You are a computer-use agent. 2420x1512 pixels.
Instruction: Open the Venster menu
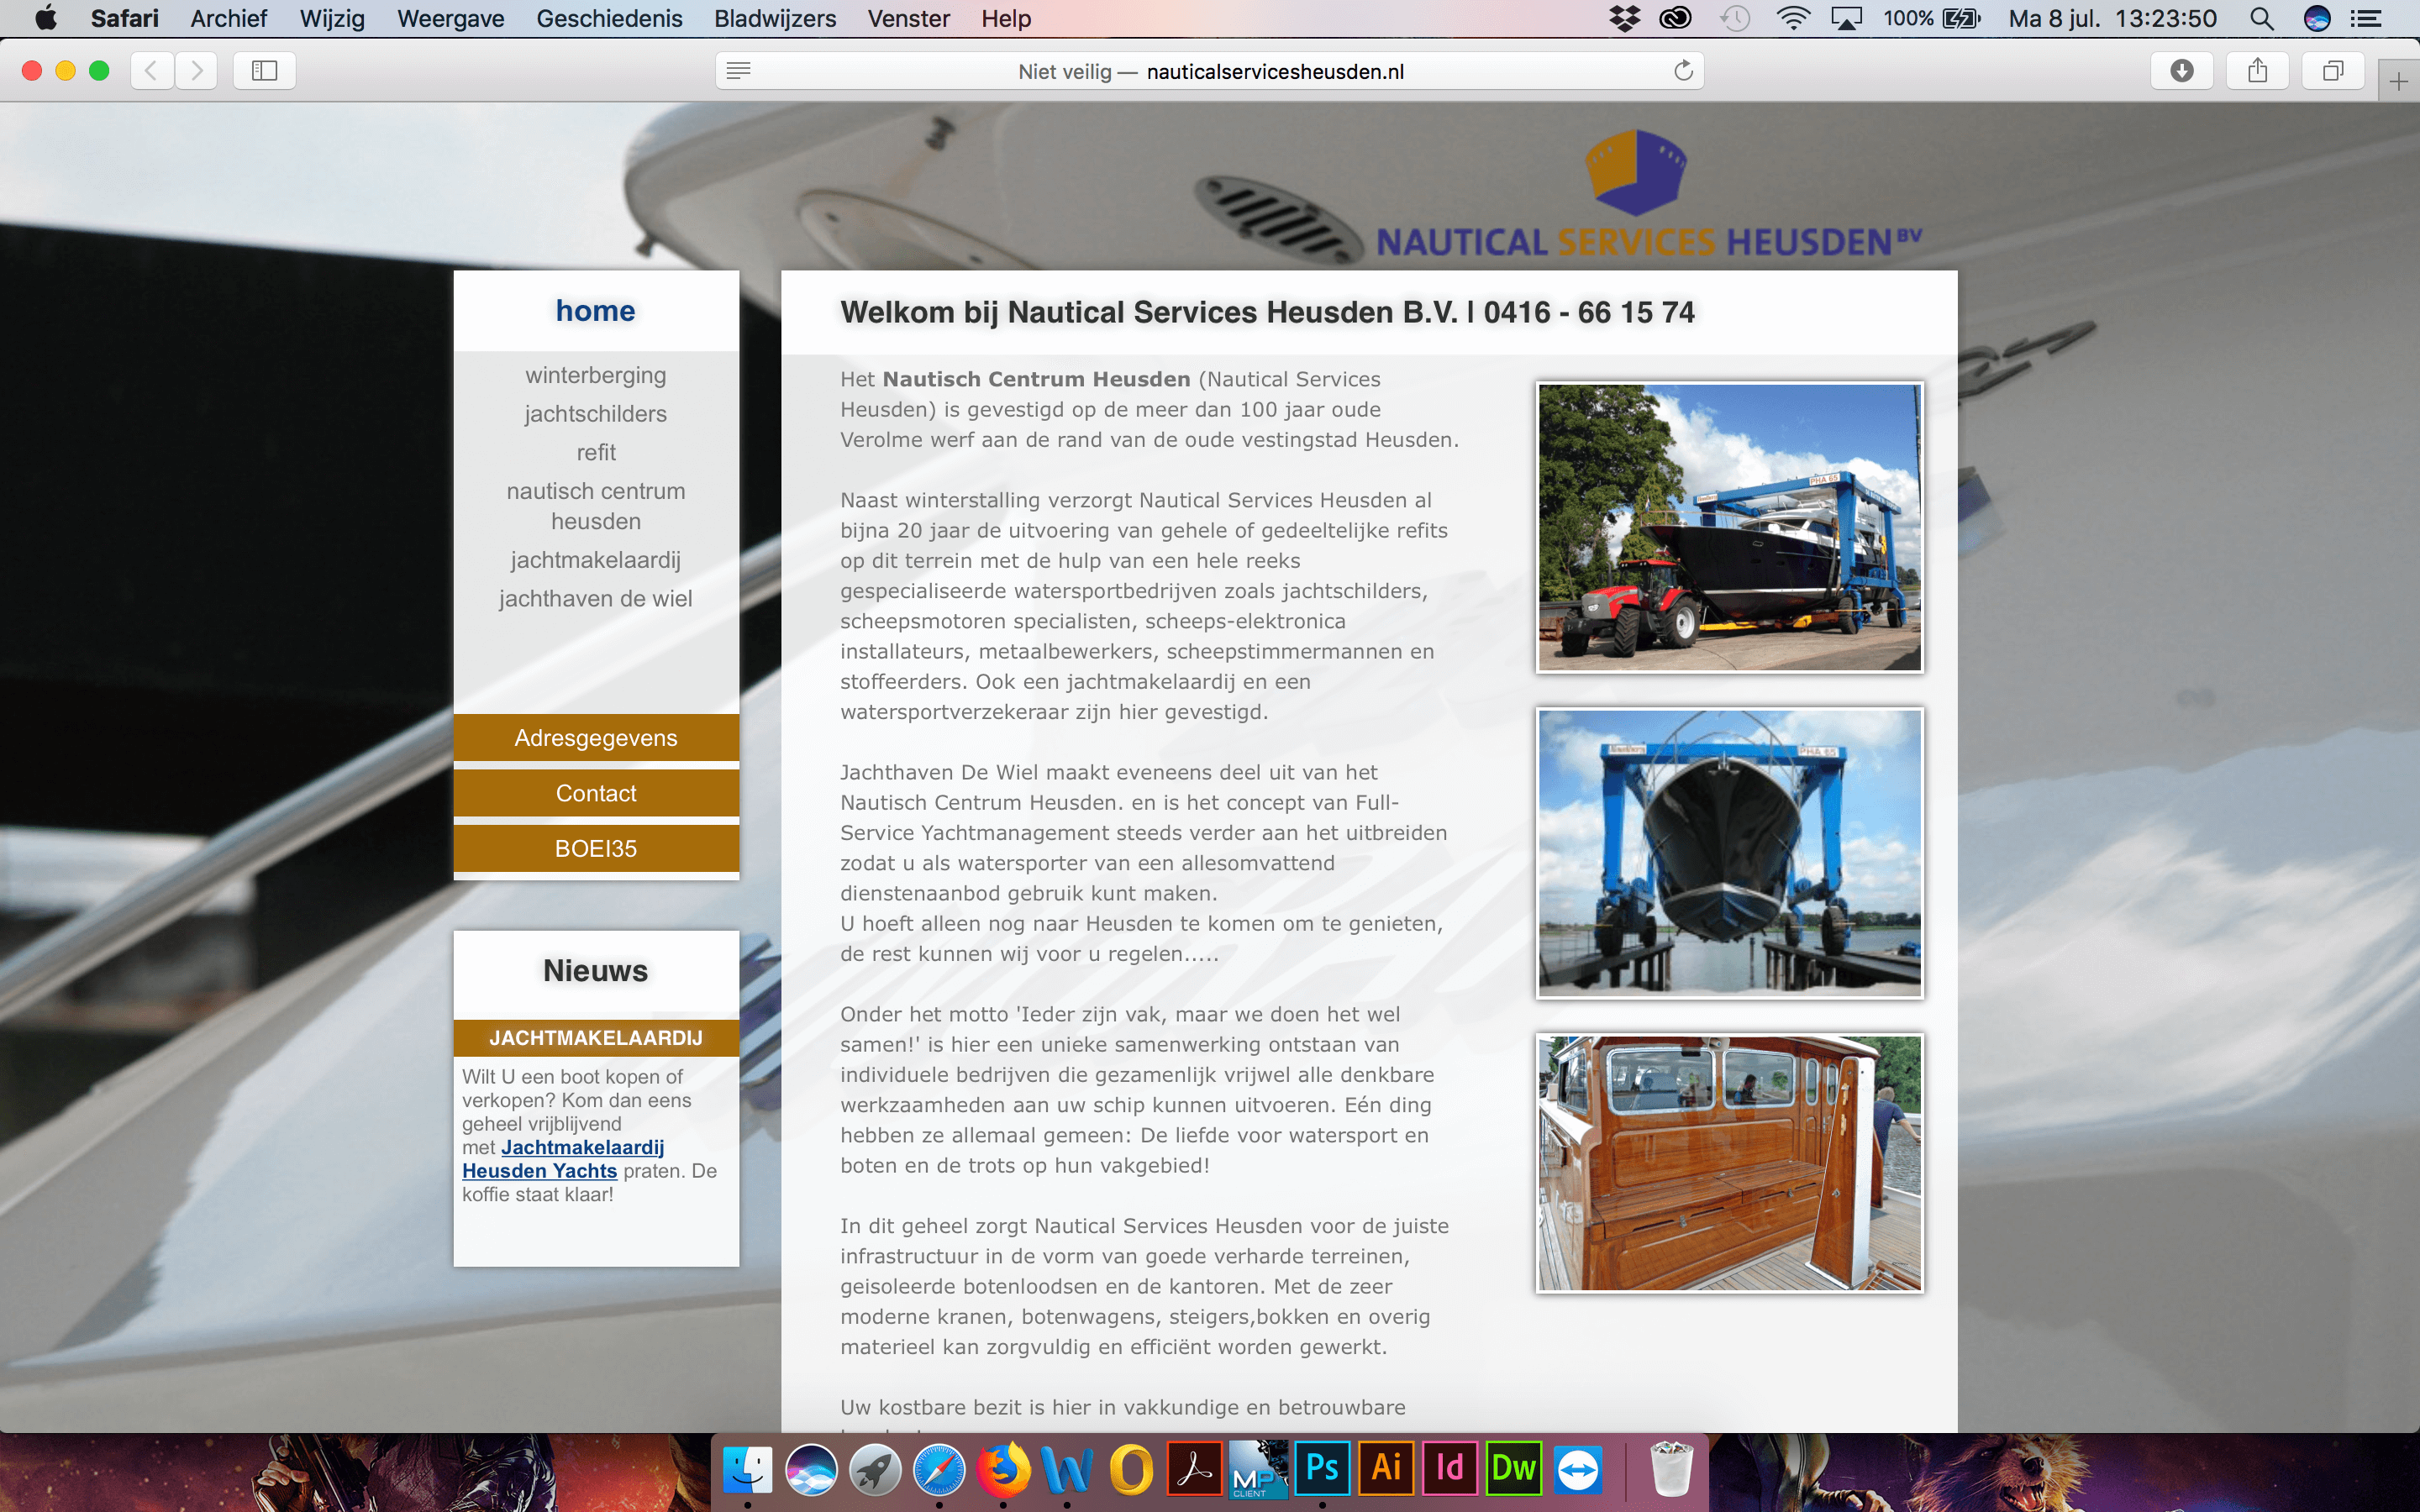click(908, 18)
